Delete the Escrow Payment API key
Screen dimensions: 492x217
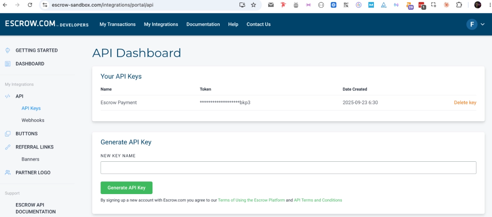[x=465, y=103]
